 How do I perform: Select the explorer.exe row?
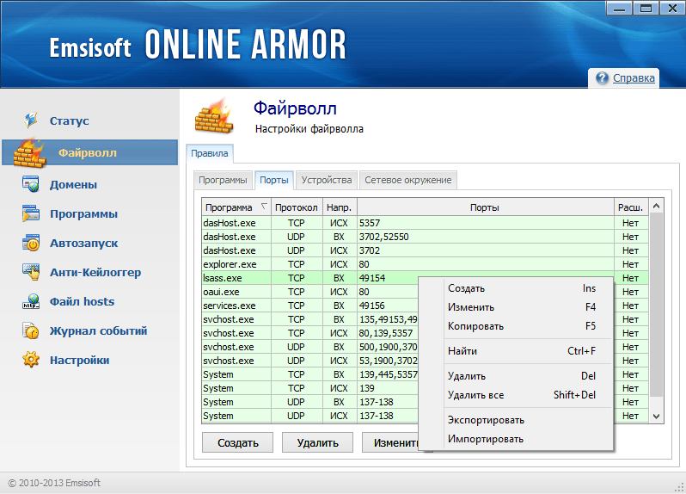point(425,264)
